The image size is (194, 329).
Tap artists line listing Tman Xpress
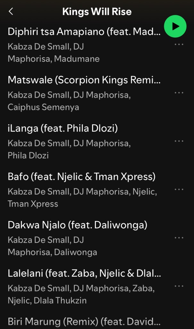pos(82,198)
